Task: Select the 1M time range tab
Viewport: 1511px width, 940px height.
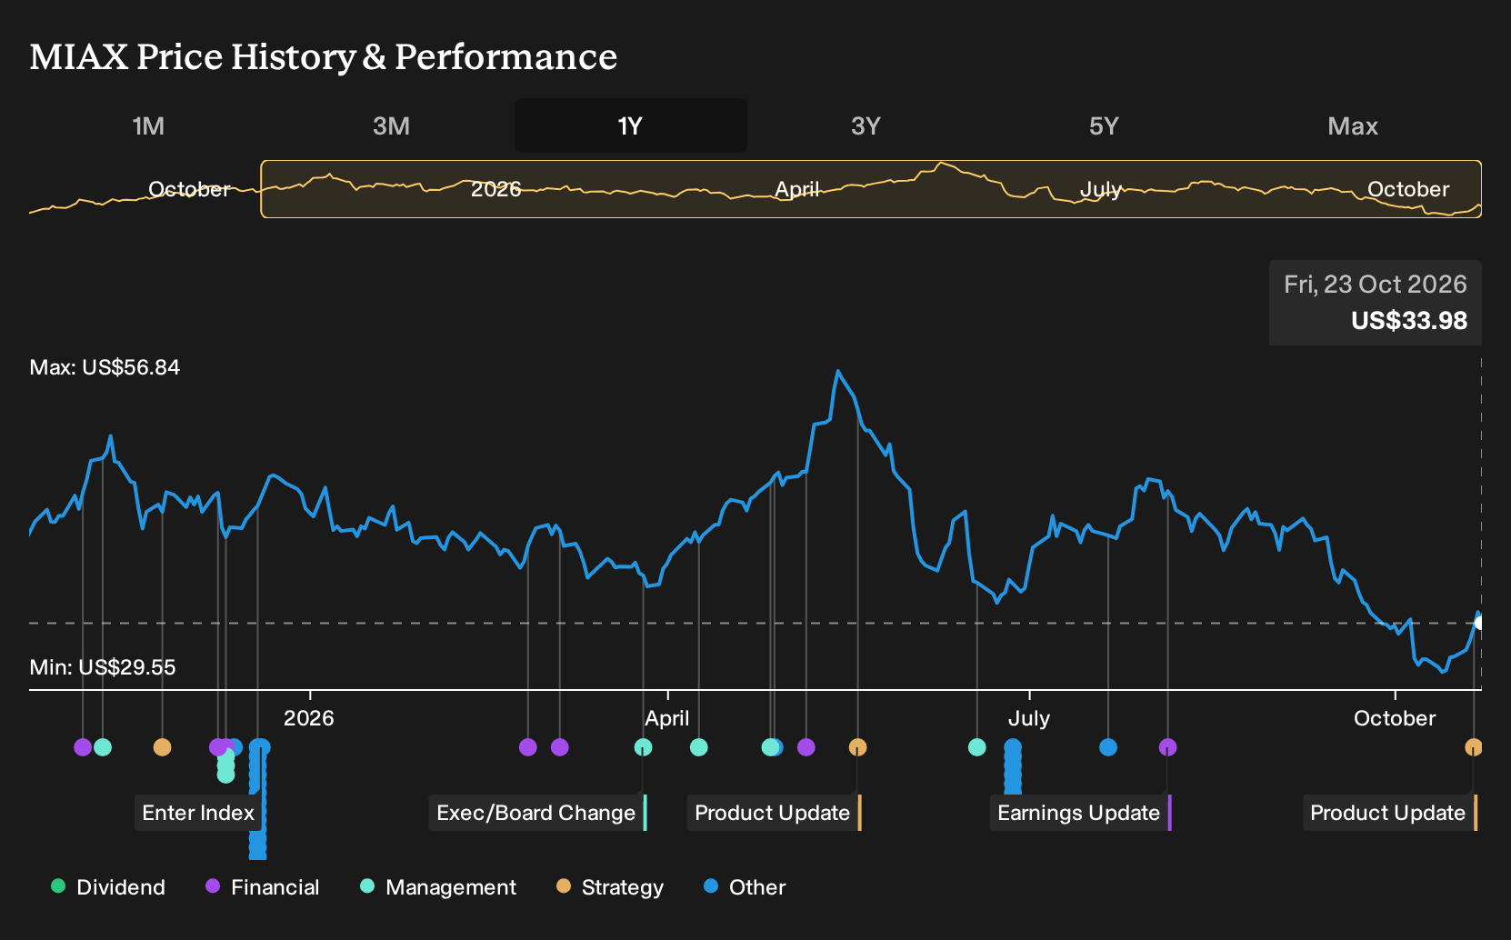Action: coord(148,125)
